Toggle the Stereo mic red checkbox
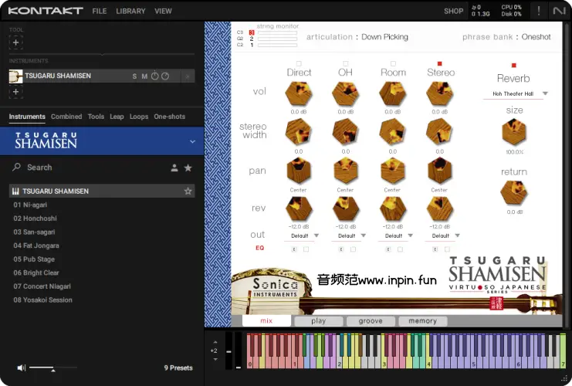Viewport: 572px width, 386px height. point(439,63)
